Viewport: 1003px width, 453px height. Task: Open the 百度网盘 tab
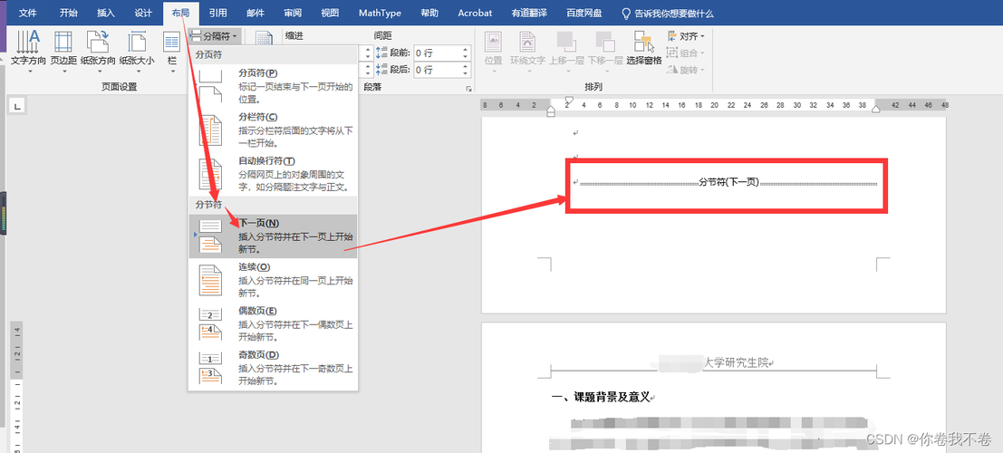point(584,14)
